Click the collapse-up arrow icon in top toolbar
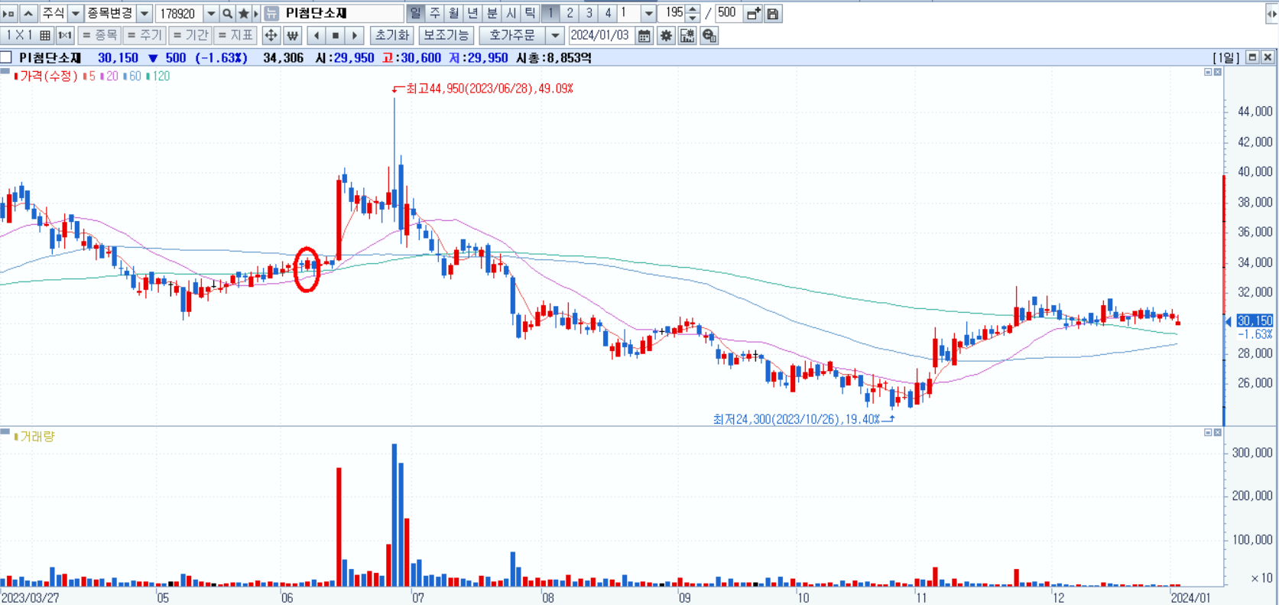 coord(28,14)
